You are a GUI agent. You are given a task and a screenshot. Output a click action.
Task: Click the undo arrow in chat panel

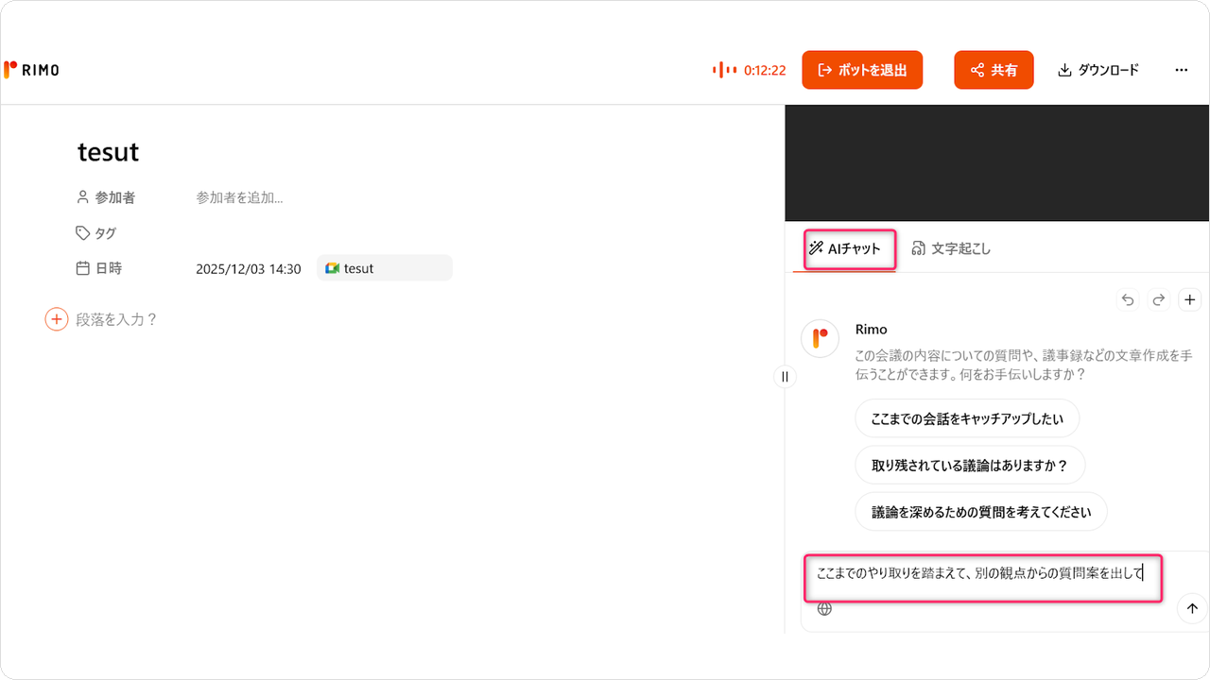click(x=1128, y=300)
